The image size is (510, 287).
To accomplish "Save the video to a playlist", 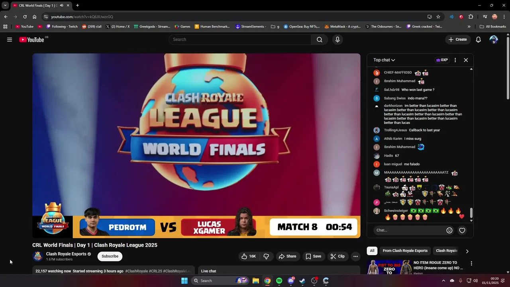I will coord(314,256).
